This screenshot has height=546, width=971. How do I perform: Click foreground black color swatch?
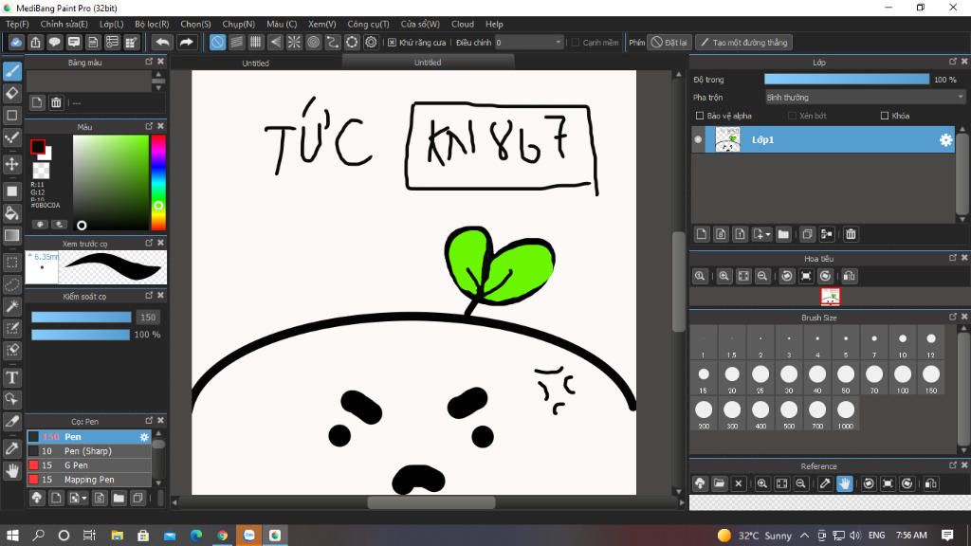point(38,147)
